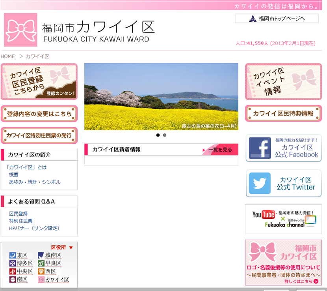
Task: Open カワイイ区 ward link text
Action: [x=57, y=280]
